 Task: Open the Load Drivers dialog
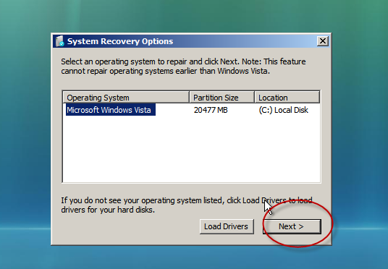tap(227, 226)
